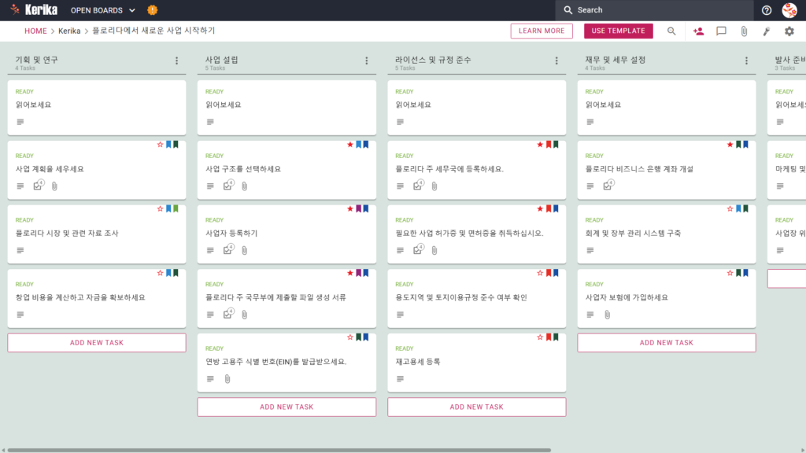Toggle star on 사업자 등록하기 card
Viewport: 806px width, 453px height.
click(x=350, y=209)
